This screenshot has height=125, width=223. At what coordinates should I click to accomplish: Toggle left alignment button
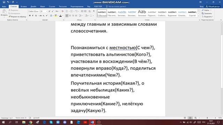tap(67, 16)
